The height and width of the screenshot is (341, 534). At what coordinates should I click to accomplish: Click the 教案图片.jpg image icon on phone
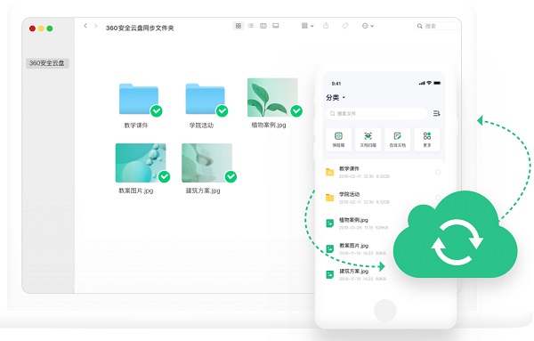329,248
